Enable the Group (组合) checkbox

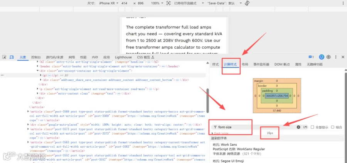333,127
